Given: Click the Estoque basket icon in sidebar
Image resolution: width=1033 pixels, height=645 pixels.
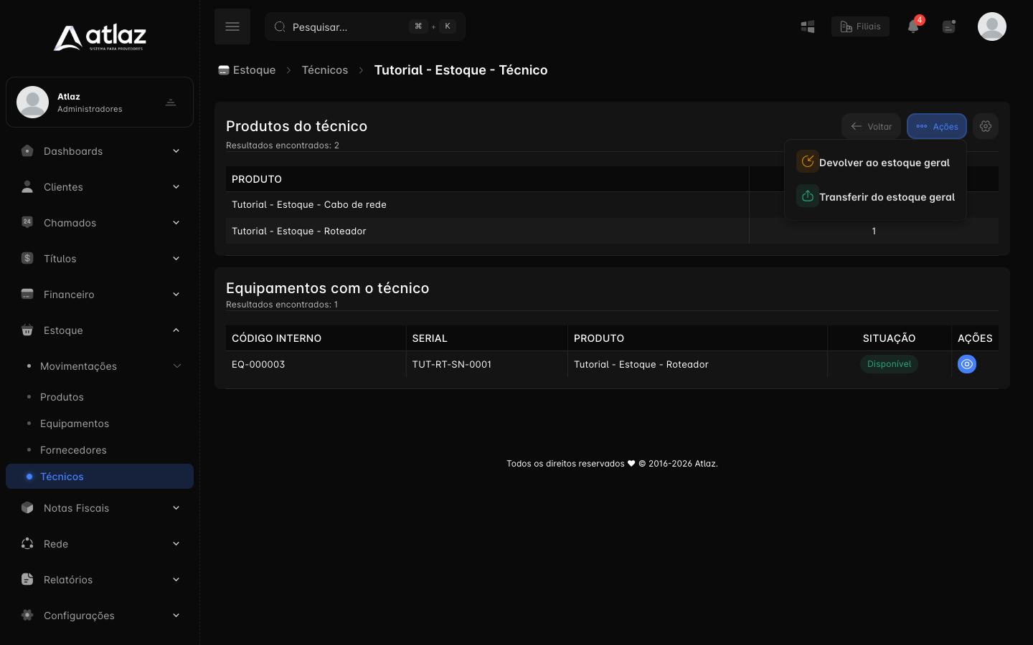Looking at the screenshot, I should [27, 330].
